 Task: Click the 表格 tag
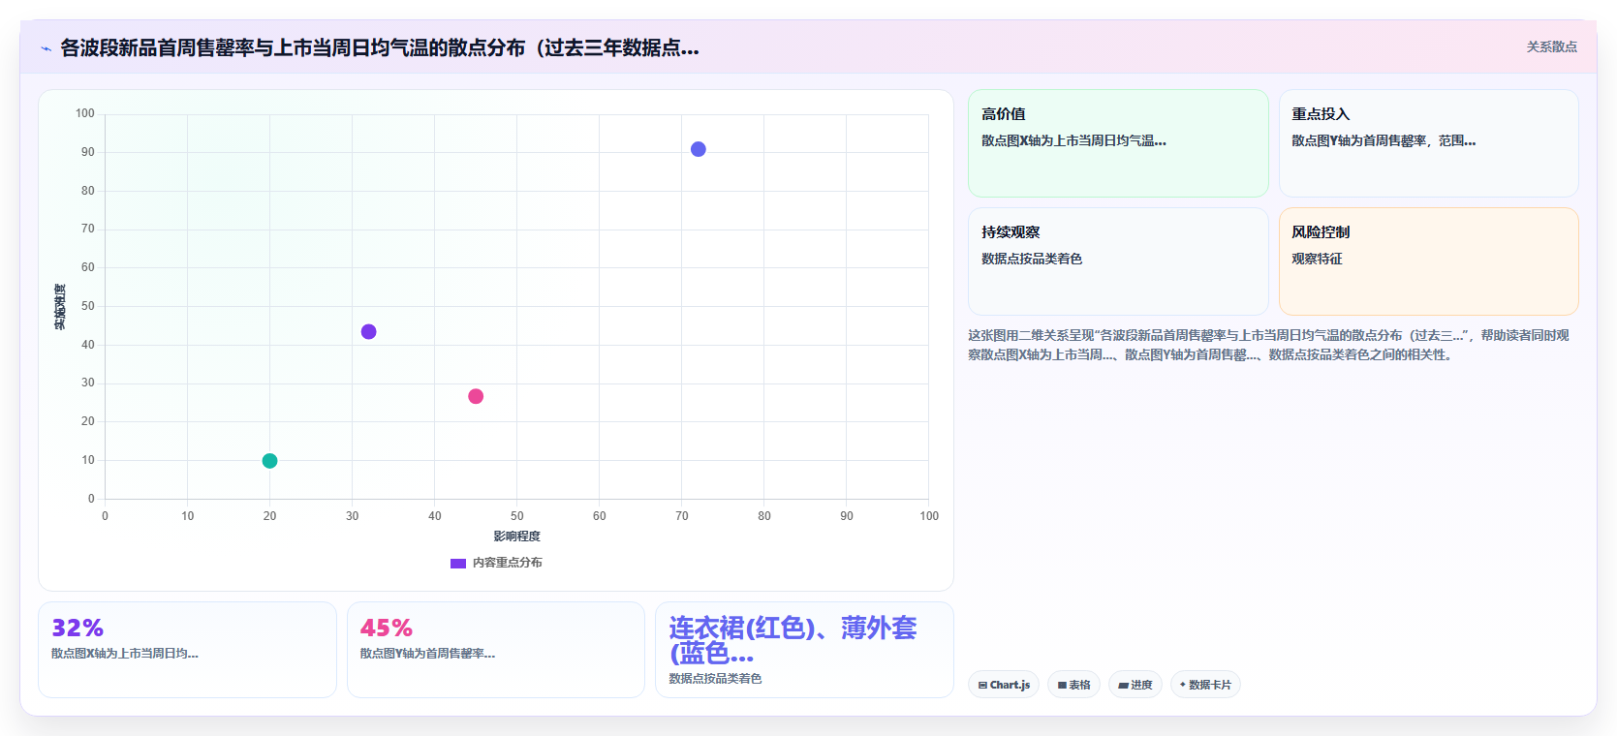pos(1073,685)
